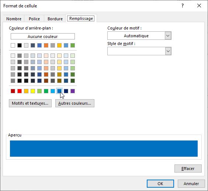
Task: Pick the green theme color in top row
Action: 73,45
